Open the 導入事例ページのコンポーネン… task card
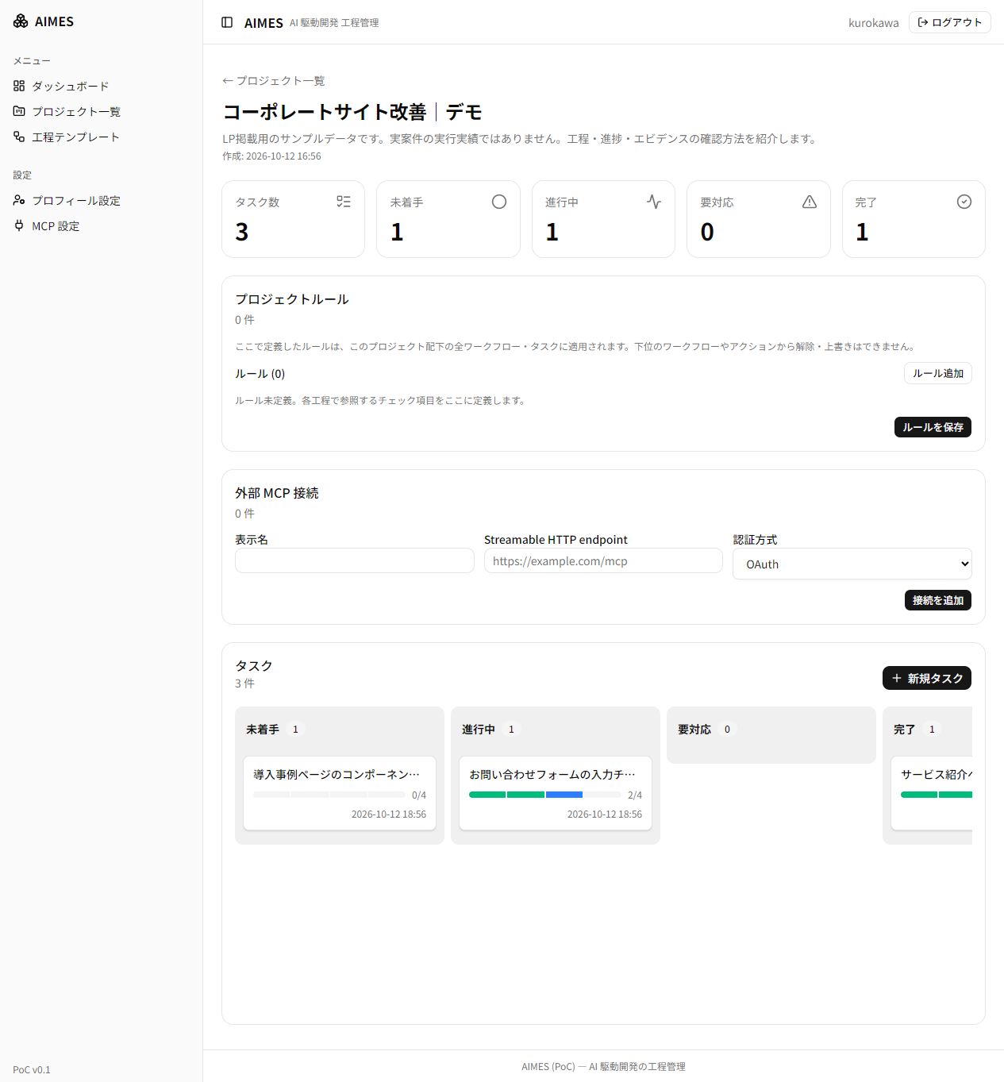The image size is (1004, 1082). [x=340, y=793]
